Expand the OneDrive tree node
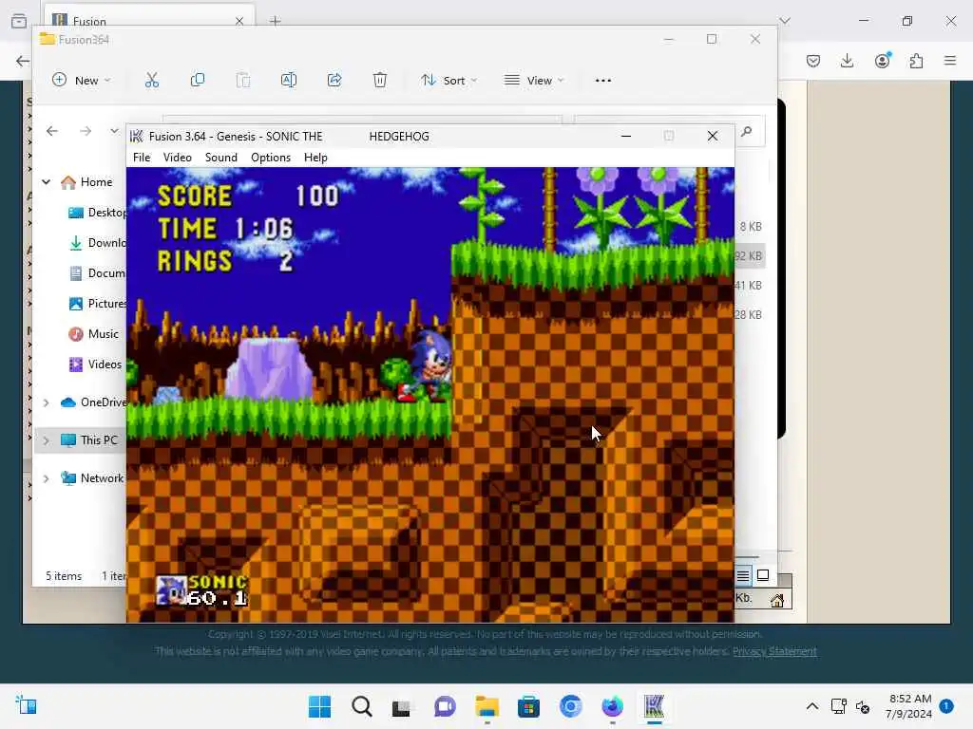973x729 pixels. coord(46,402)
